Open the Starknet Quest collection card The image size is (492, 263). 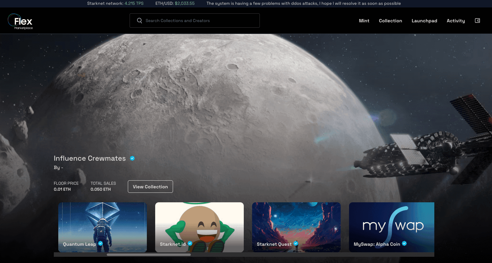tap(296, 227)
